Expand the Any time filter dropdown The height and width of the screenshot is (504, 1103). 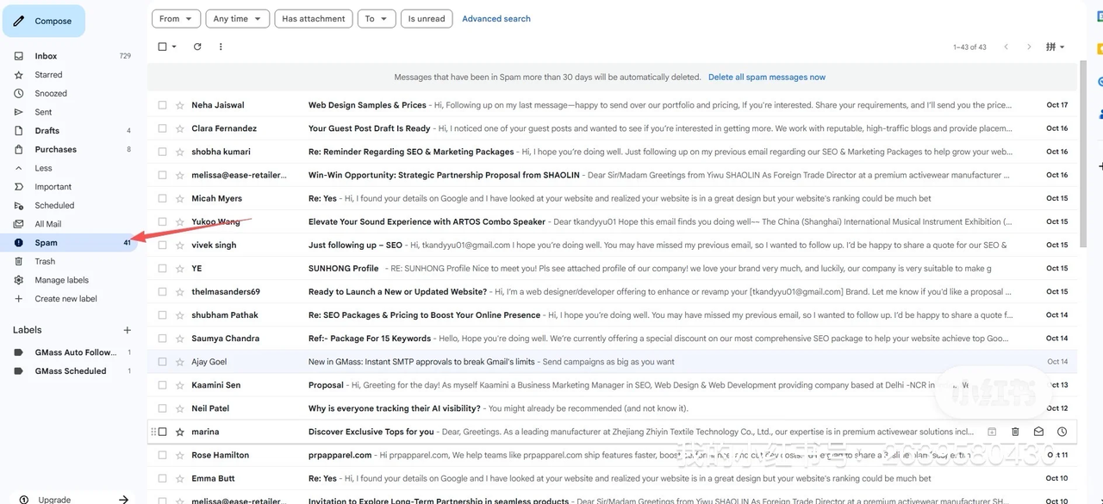point(237,19)
